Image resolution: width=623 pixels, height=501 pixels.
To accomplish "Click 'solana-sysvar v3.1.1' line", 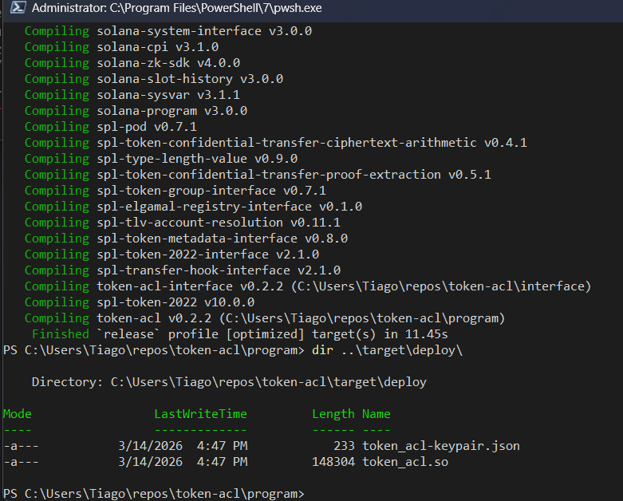I will click(x=132, y=95).
